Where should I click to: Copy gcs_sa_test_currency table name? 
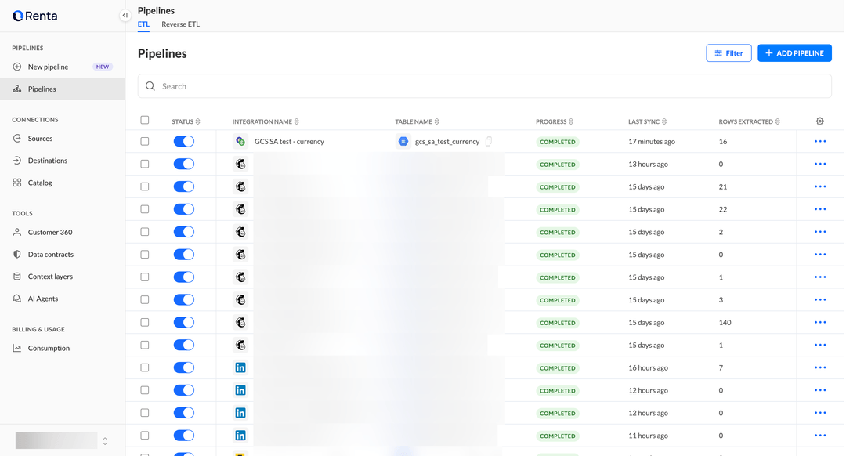point(488,141)
